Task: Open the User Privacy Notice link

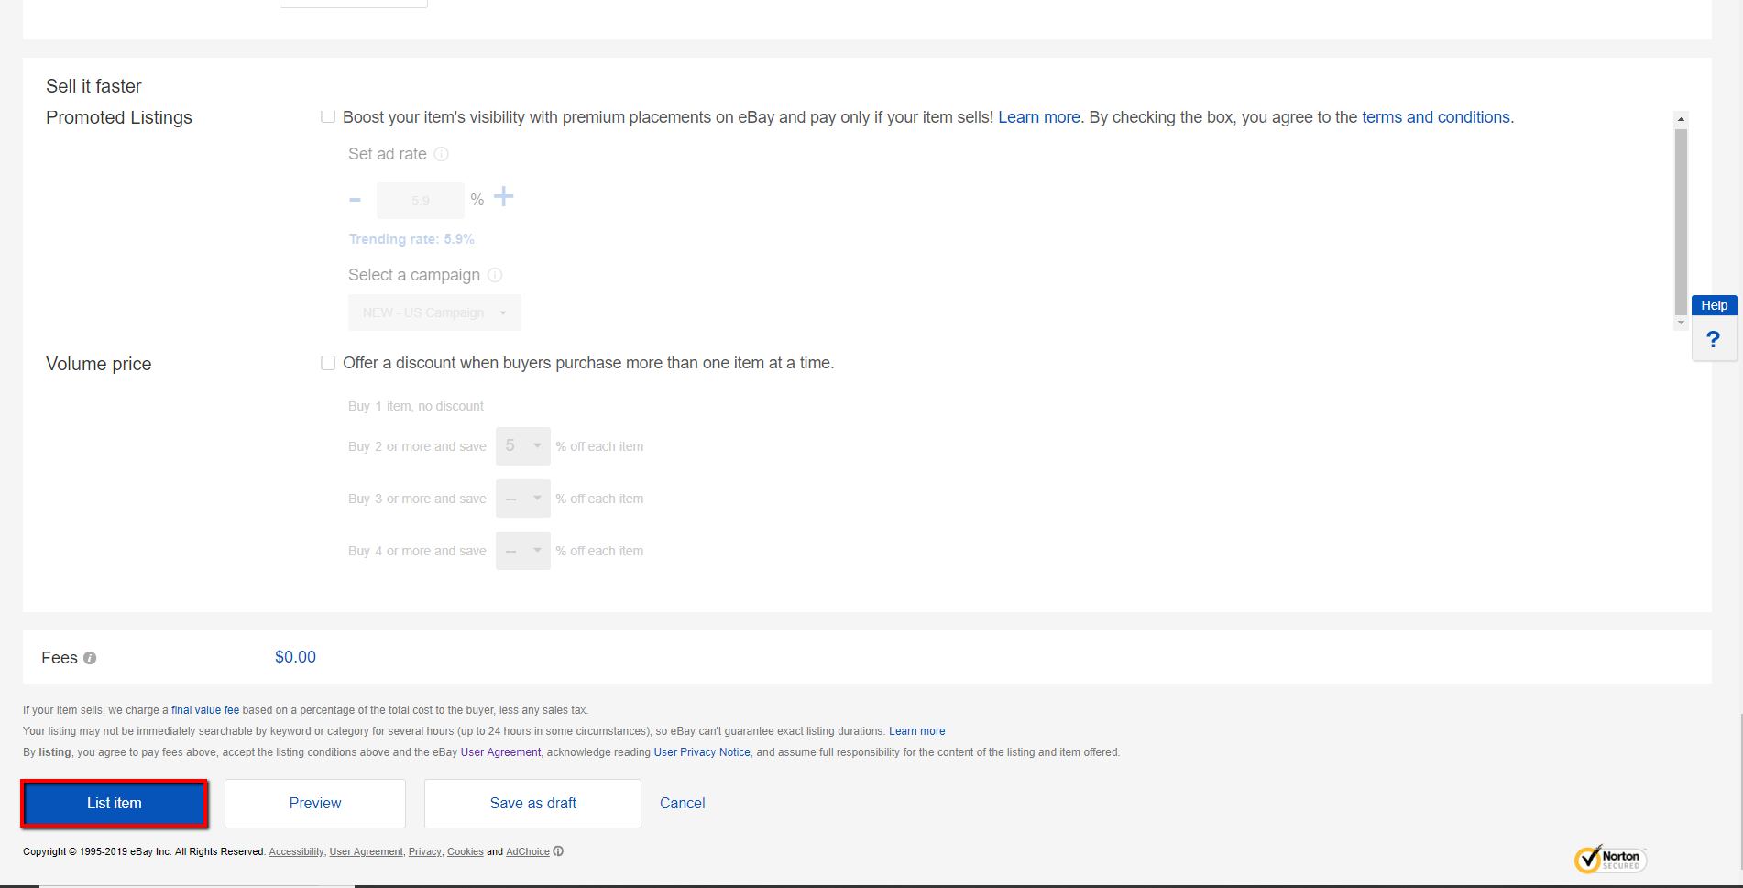Action: click(702, 752)
